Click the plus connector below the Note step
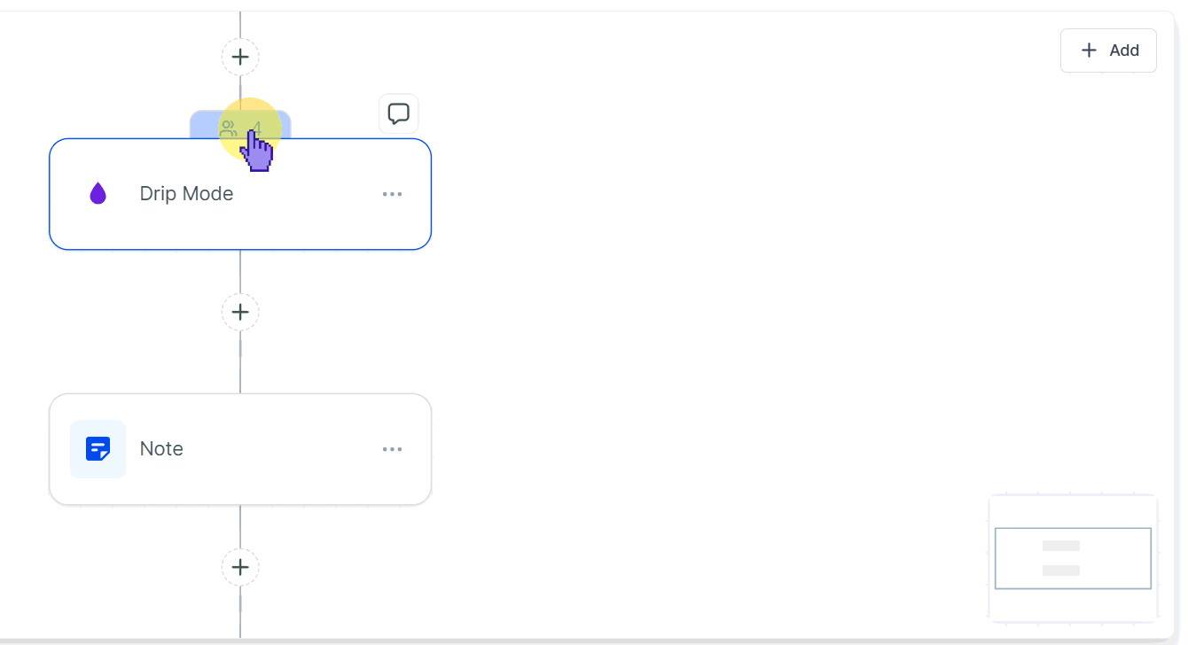This screenshot has height=645, width=1188. [x=240, y=567]
